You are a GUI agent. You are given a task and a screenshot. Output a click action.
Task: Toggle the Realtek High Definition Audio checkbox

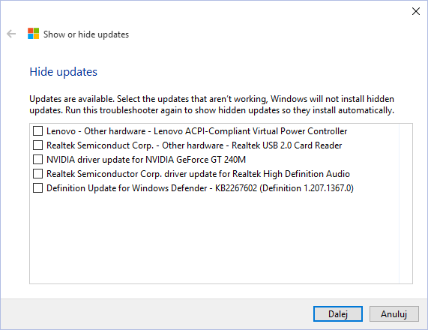point(37,173)
